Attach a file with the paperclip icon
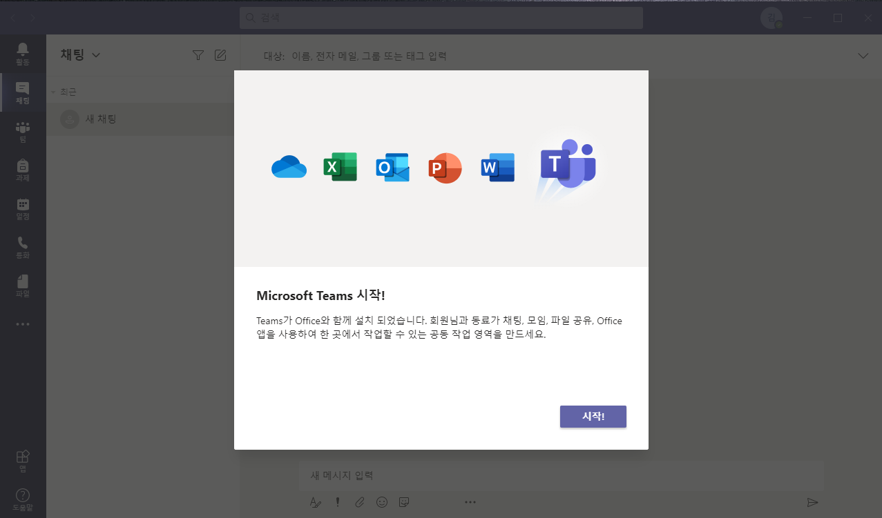This screenshot has height=518, width=882. pyautogui.click(x=360, y=502)
